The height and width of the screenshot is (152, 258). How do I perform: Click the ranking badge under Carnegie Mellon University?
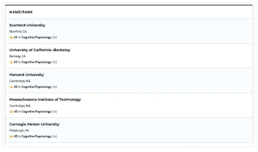point(11,136)
